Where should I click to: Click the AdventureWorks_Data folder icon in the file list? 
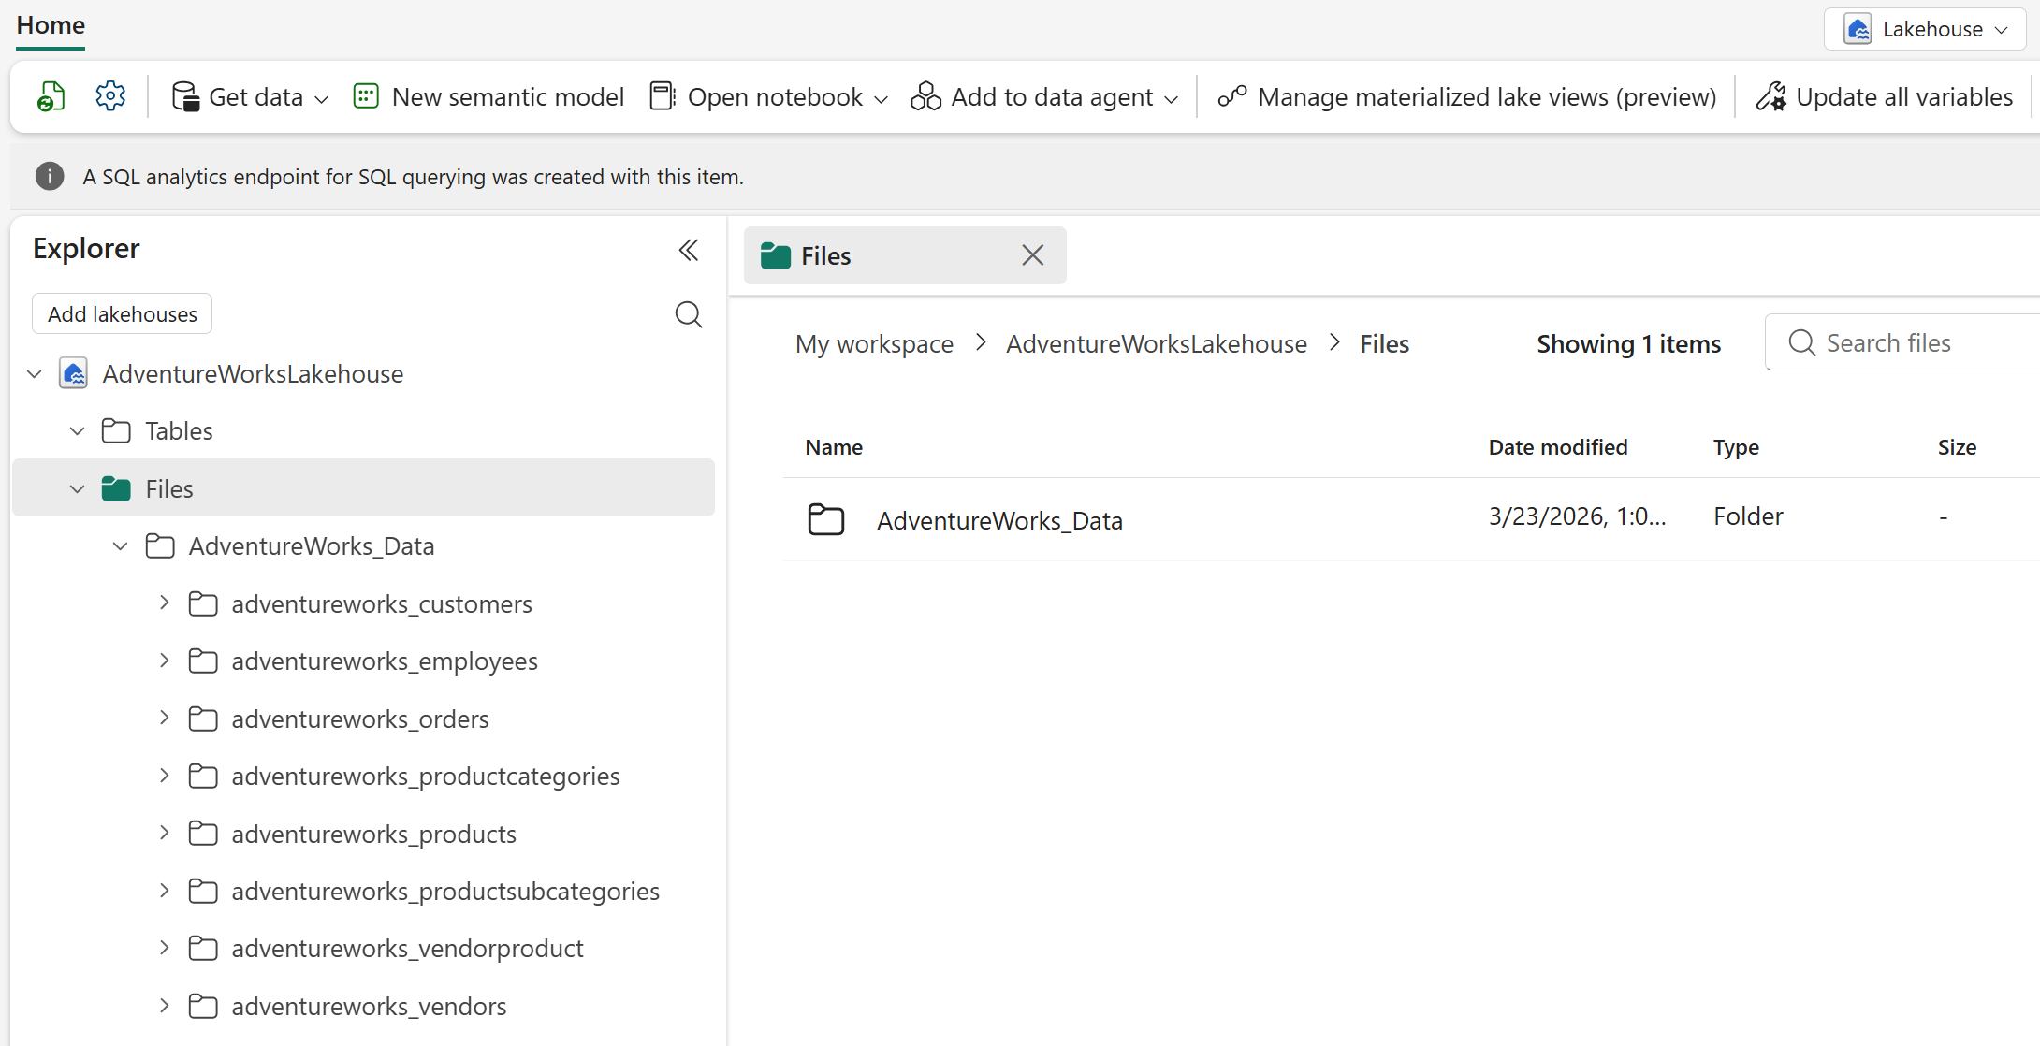[826, 519]
